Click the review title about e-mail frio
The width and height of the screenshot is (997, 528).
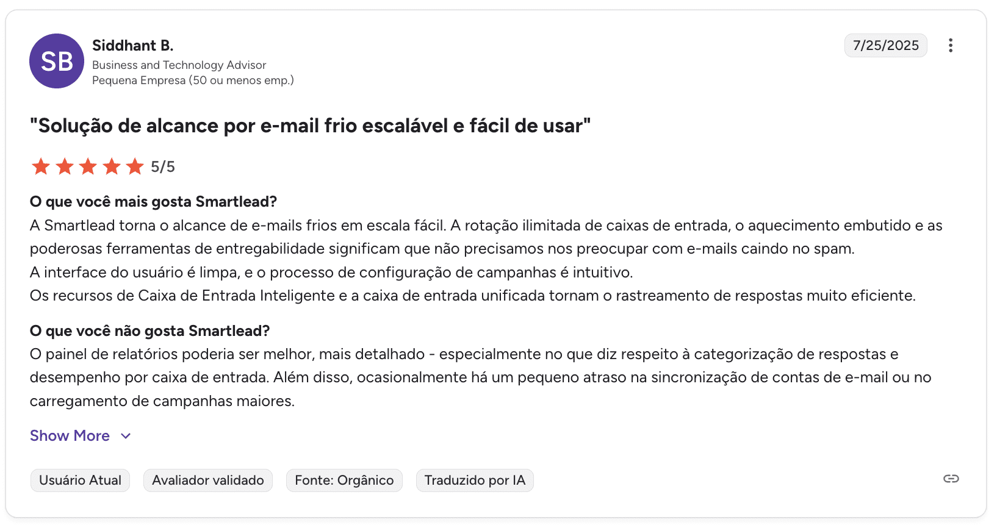click(x=310, y=126)
